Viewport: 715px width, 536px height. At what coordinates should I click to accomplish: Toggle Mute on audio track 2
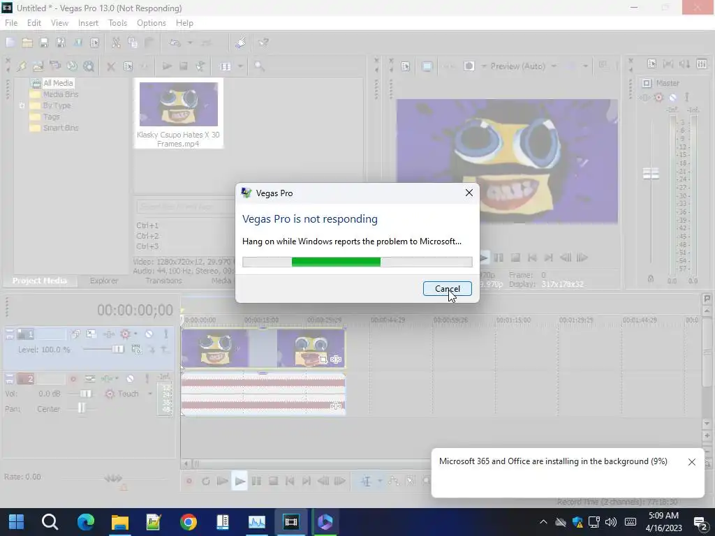(131, 379)
